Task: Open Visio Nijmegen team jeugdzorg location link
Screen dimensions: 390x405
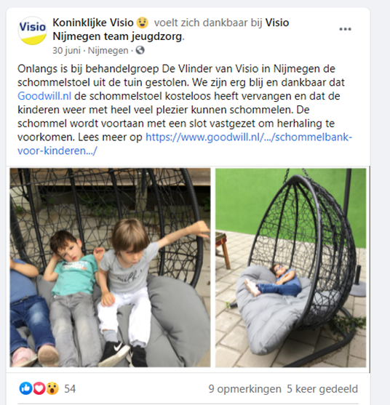Action: click(x=170, y=29)
